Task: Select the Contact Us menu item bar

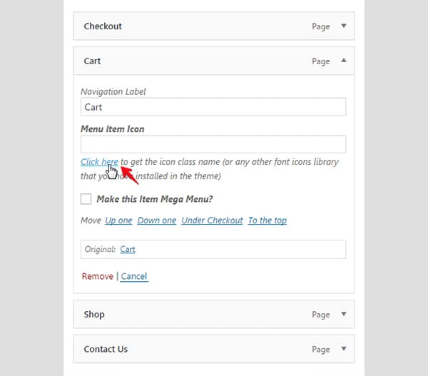Action: click(x=214, y=349)
